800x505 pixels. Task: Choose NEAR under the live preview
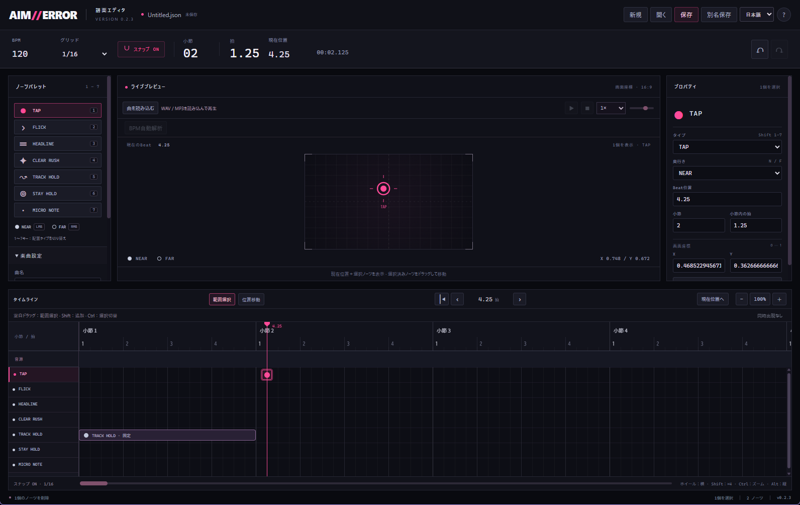pos(137,259)
